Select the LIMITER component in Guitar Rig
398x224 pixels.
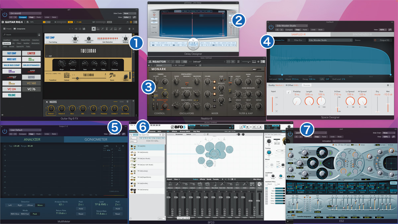(31, 53)
